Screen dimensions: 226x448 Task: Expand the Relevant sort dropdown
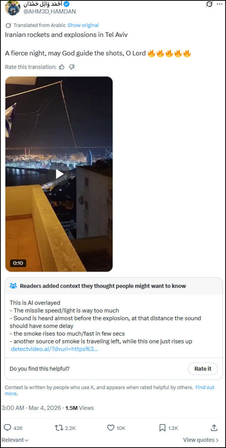15,440
